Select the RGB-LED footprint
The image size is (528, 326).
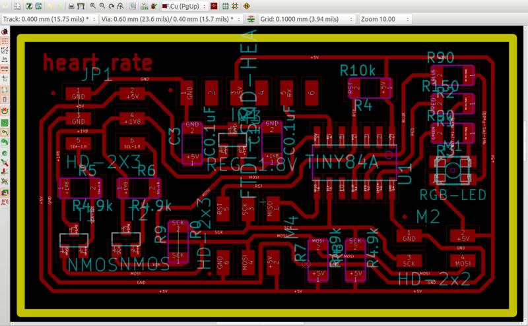point(453,171)
